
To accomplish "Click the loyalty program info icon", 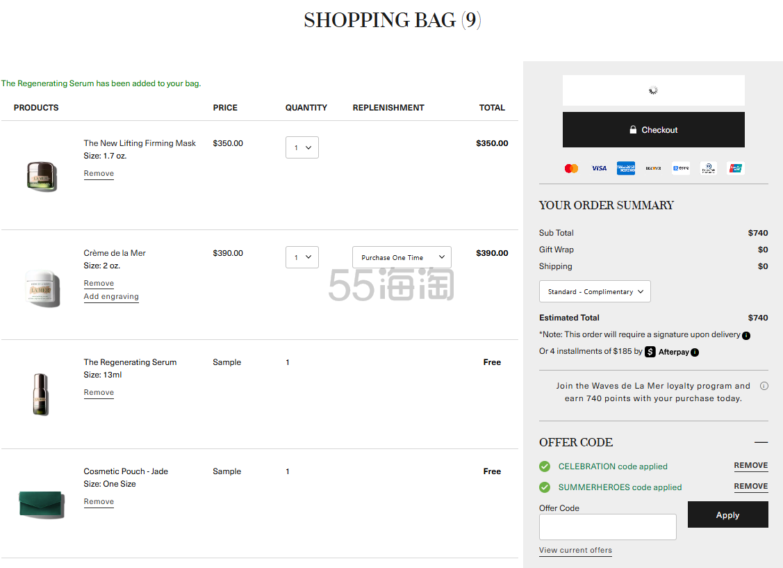I will (764, 386).
